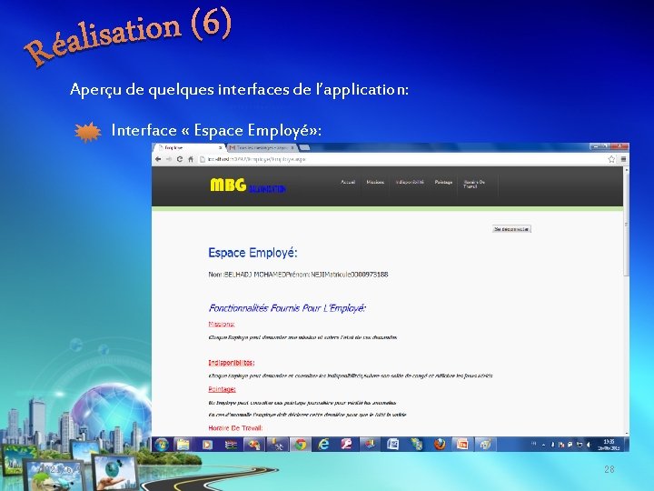The width and height of the screenshot is (654, 491).
Task: Open the Chrome menu icon
Action: coord(623,159)
